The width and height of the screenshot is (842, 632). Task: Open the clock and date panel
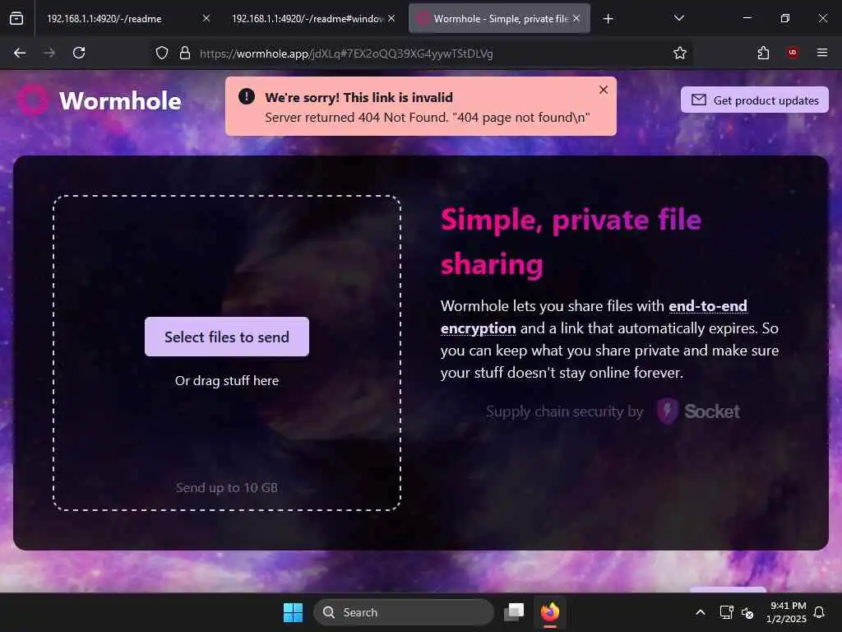coord(786,612)
